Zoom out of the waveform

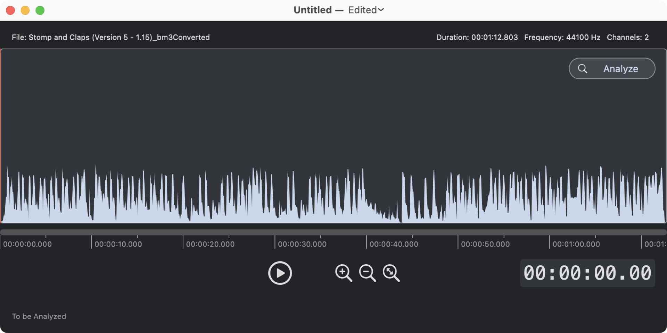pyautogui.click(x=368, y=273)
